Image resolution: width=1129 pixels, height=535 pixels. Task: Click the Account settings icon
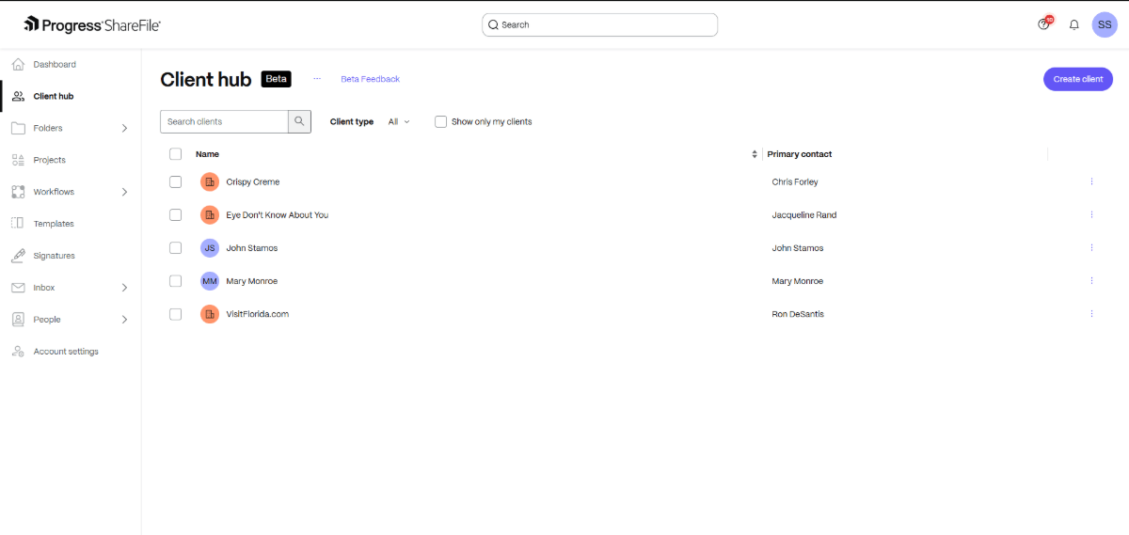[x=18, y=352]
